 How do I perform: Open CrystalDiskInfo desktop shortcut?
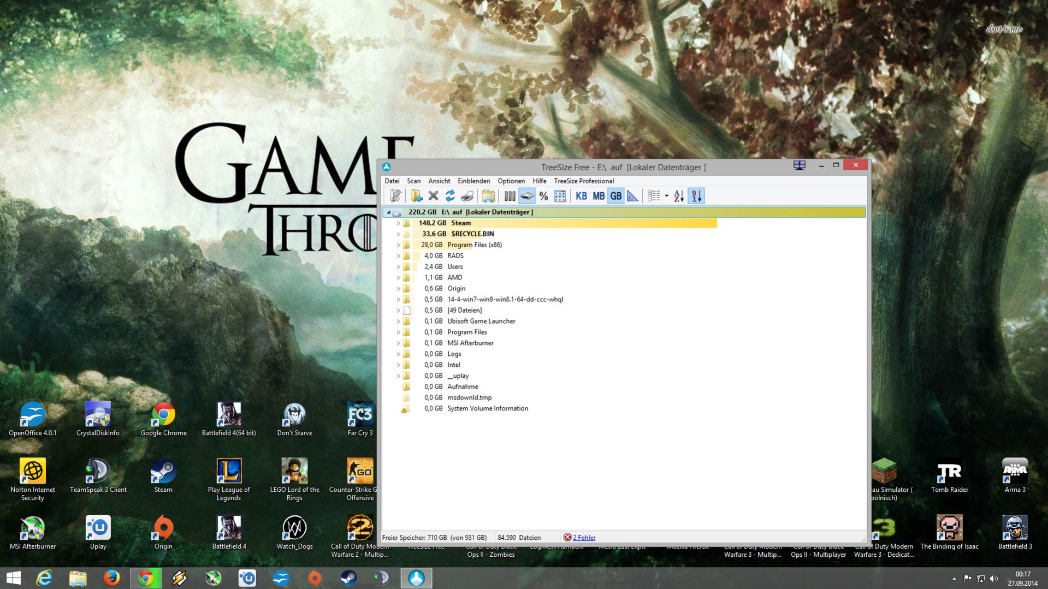[x=98, y=420]
